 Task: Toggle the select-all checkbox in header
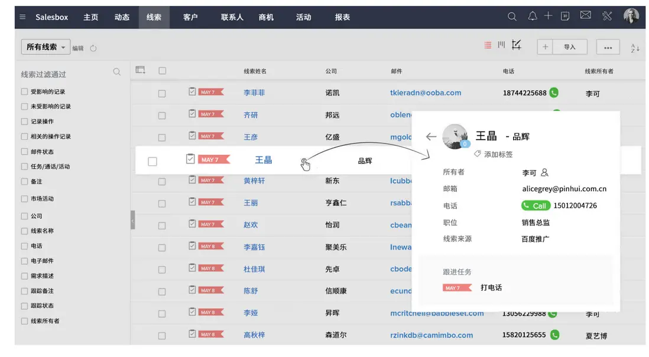(x=162, y=71)
